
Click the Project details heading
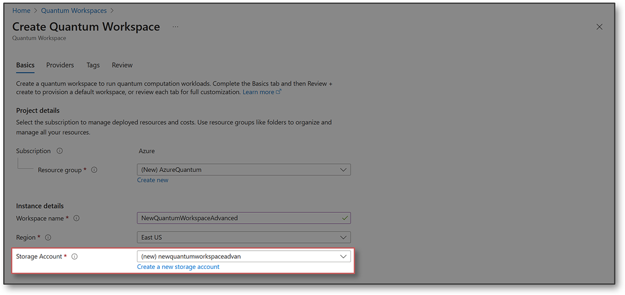point(38,111)
